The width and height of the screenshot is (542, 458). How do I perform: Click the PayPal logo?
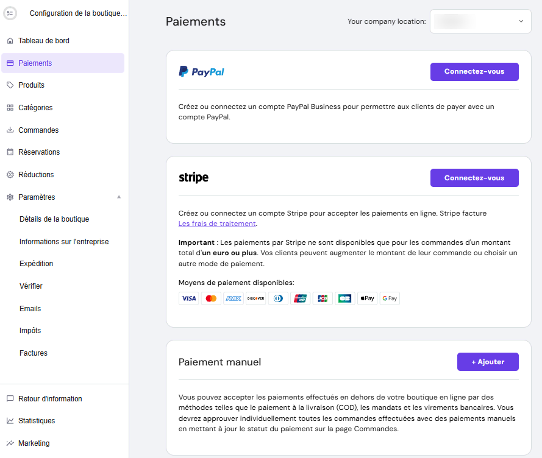pyautogui.click(x=202, y=72)
